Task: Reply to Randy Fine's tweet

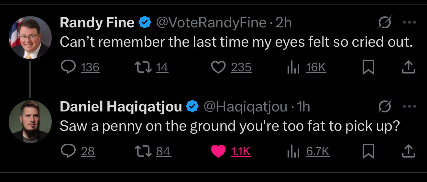Action: [67, 67]
